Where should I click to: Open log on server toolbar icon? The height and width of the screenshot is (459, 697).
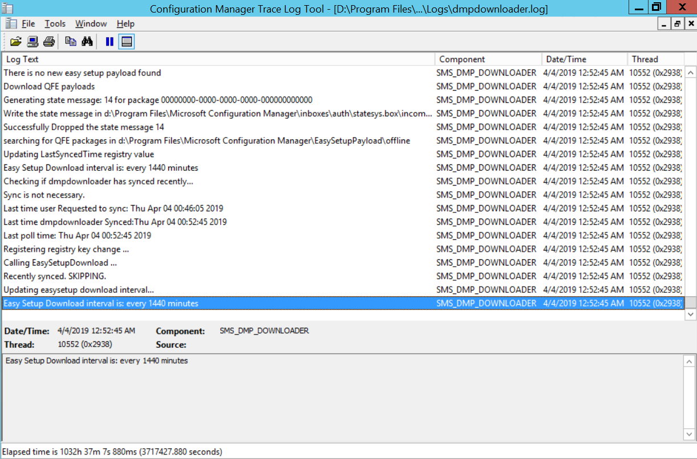(33, 41)
